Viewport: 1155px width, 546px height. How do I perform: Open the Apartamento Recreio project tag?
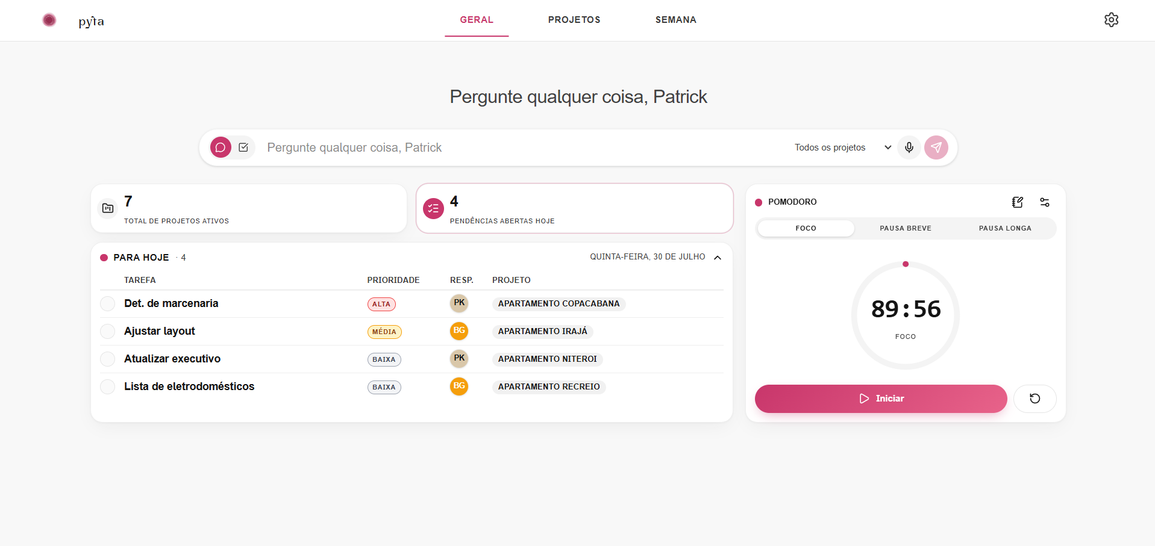click(x=549, y=386)
